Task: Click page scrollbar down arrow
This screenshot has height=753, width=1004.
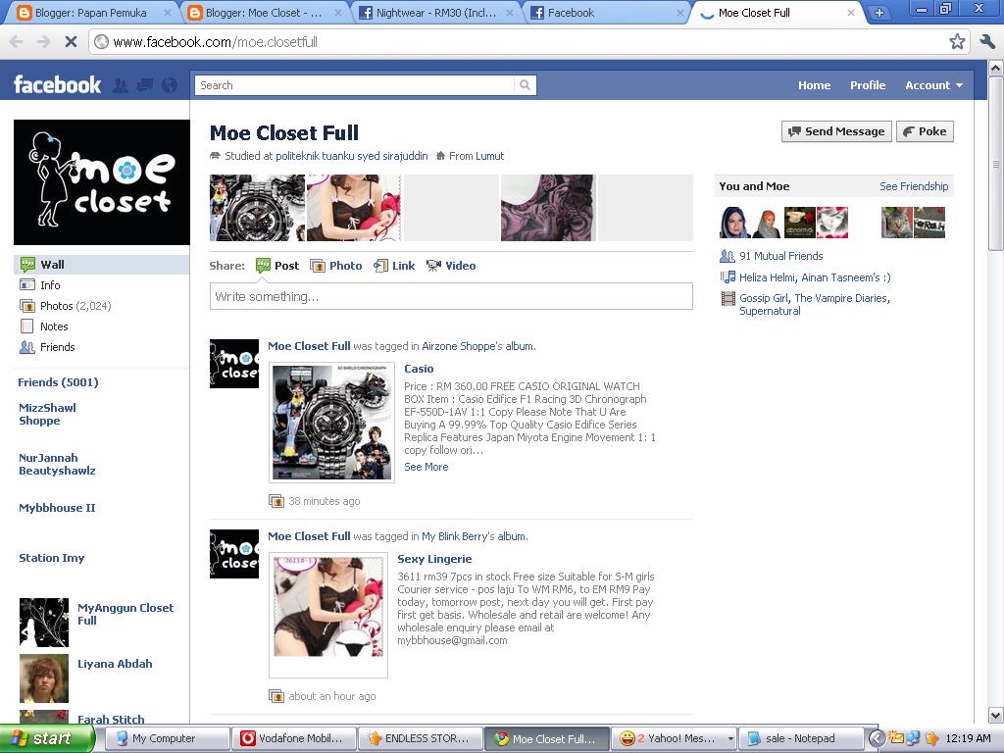Action: click(x=996, y=716)
